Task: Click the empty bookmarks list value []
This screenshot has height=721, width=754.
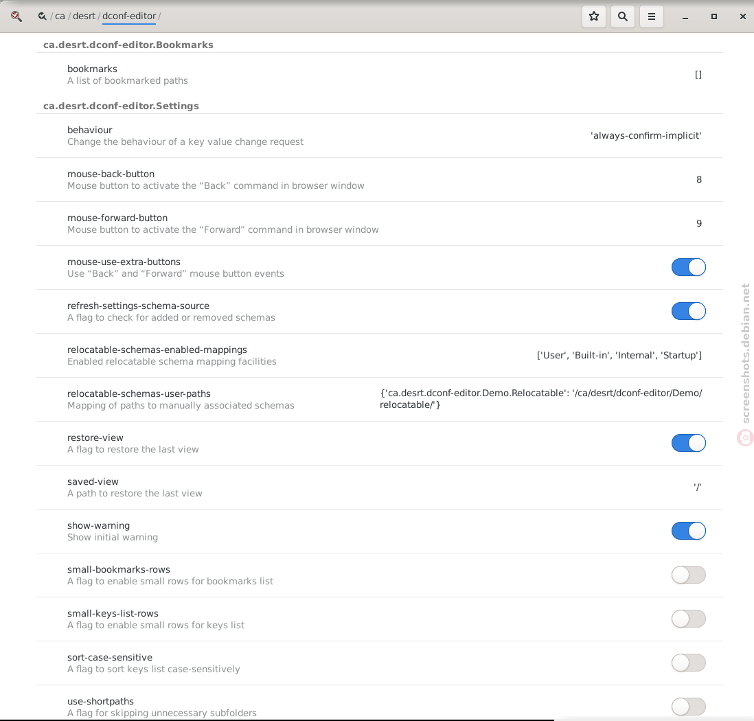Action: tap(698, 75)
